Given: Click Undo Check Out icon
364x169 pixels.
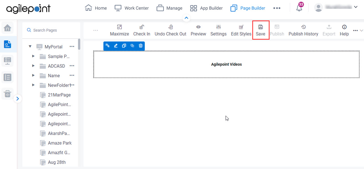Looking at the screenshot, I should point(170,27).
